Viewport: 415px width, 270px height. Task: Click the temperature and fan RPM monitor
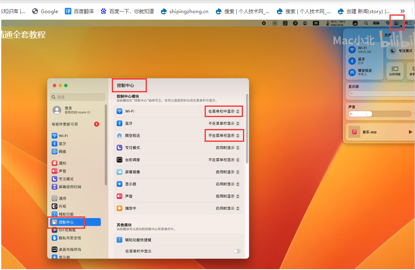[336, 23]
